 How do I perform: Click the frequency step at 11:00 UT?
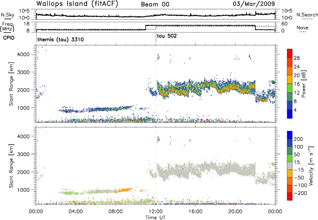point(146,27)
